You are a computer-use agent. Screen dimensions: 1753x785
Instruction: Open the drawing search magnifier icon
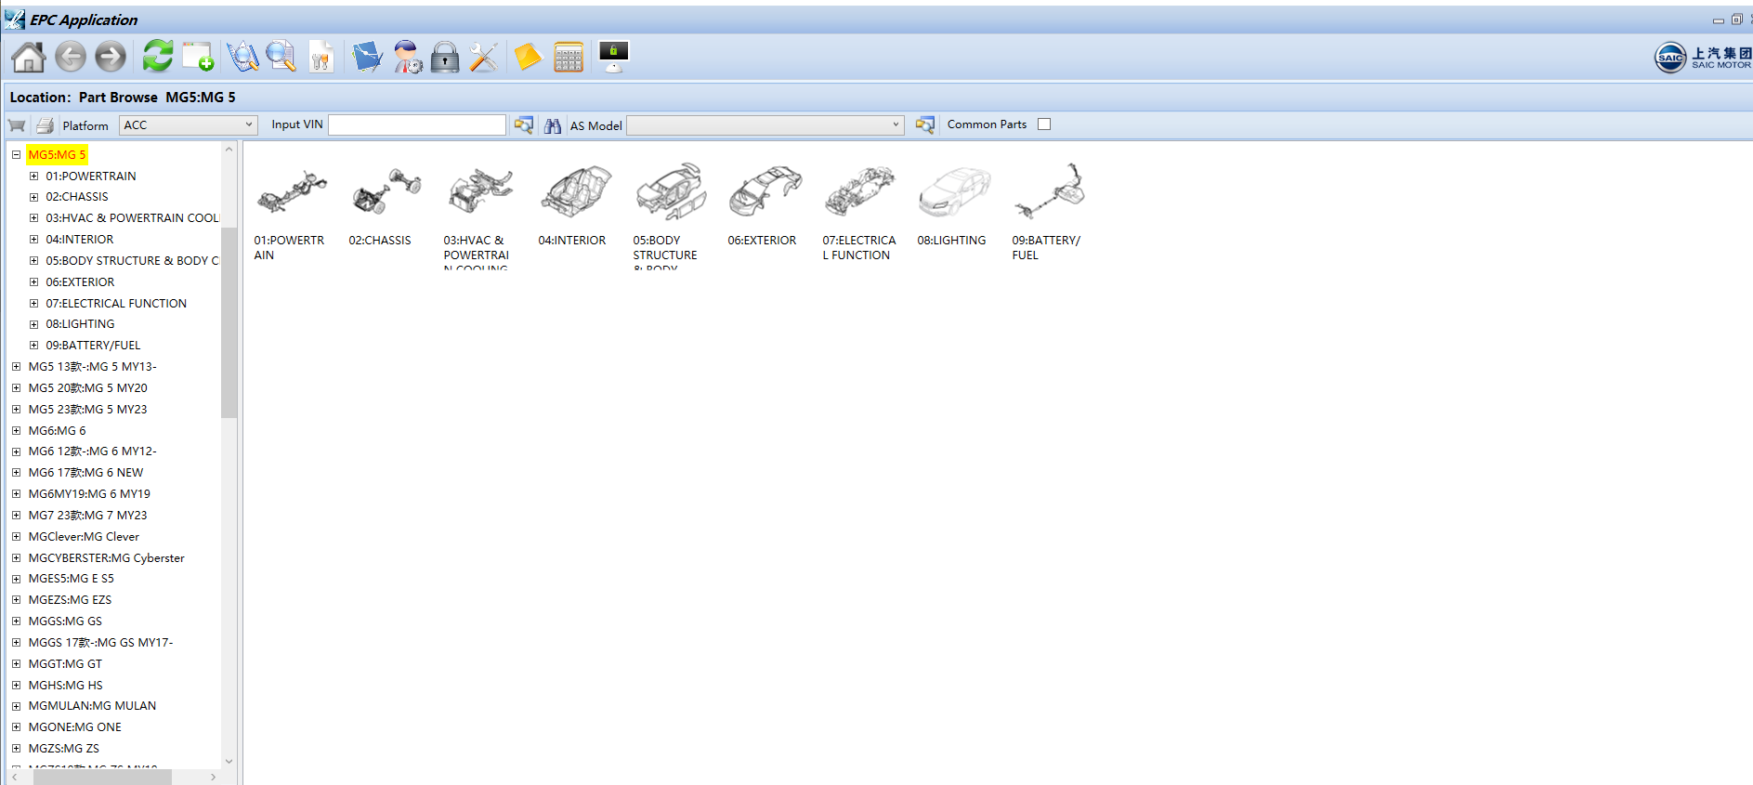pyautogui.click(x=242, y=57)
